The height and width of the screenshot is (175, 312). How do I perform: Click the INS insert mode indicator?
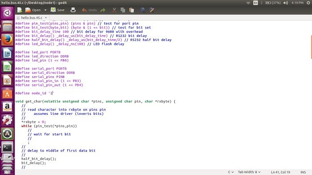tap(303, 172)
